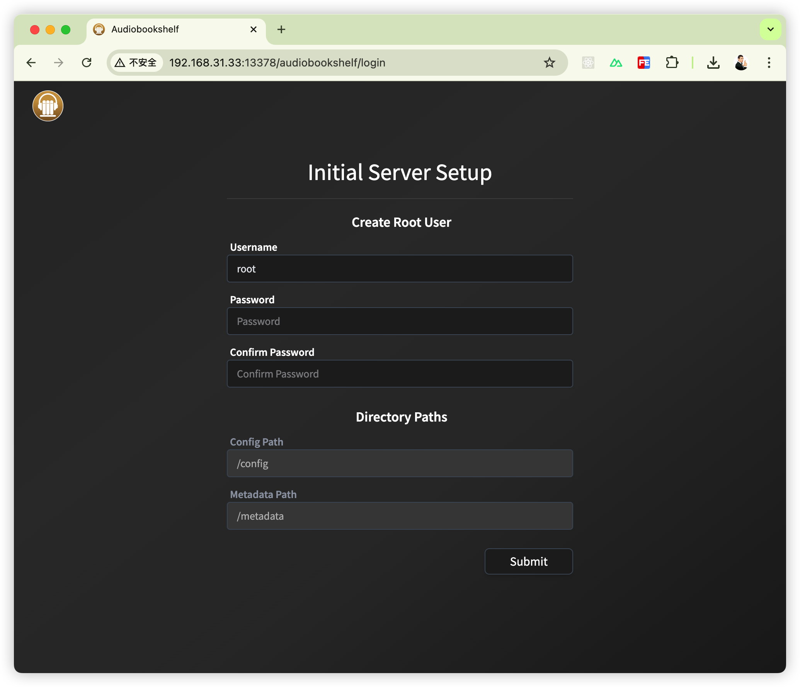Click the browser back arrow
800x687 pixels.
pyautogui.click(x=31, y=63)
